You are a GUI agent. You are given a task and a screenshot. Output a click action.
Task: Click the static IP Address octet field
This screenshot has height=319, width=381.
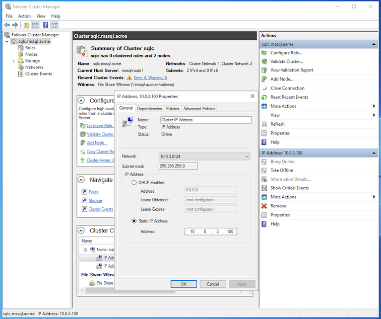pos(211,231)
